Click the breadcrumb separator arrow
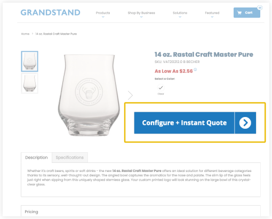This screenshot has width=272, height=219. [x=33, y=34]
